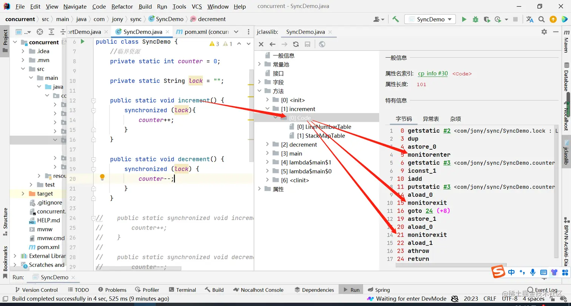Open the Refactor menu

pos(122,6)
